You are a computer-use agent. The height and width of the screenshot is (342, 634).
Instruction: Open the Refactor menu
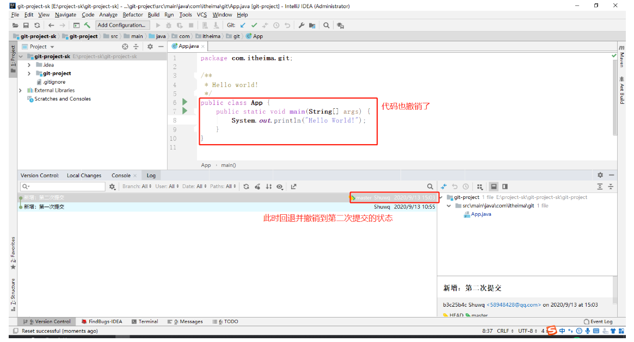(133, 15)
